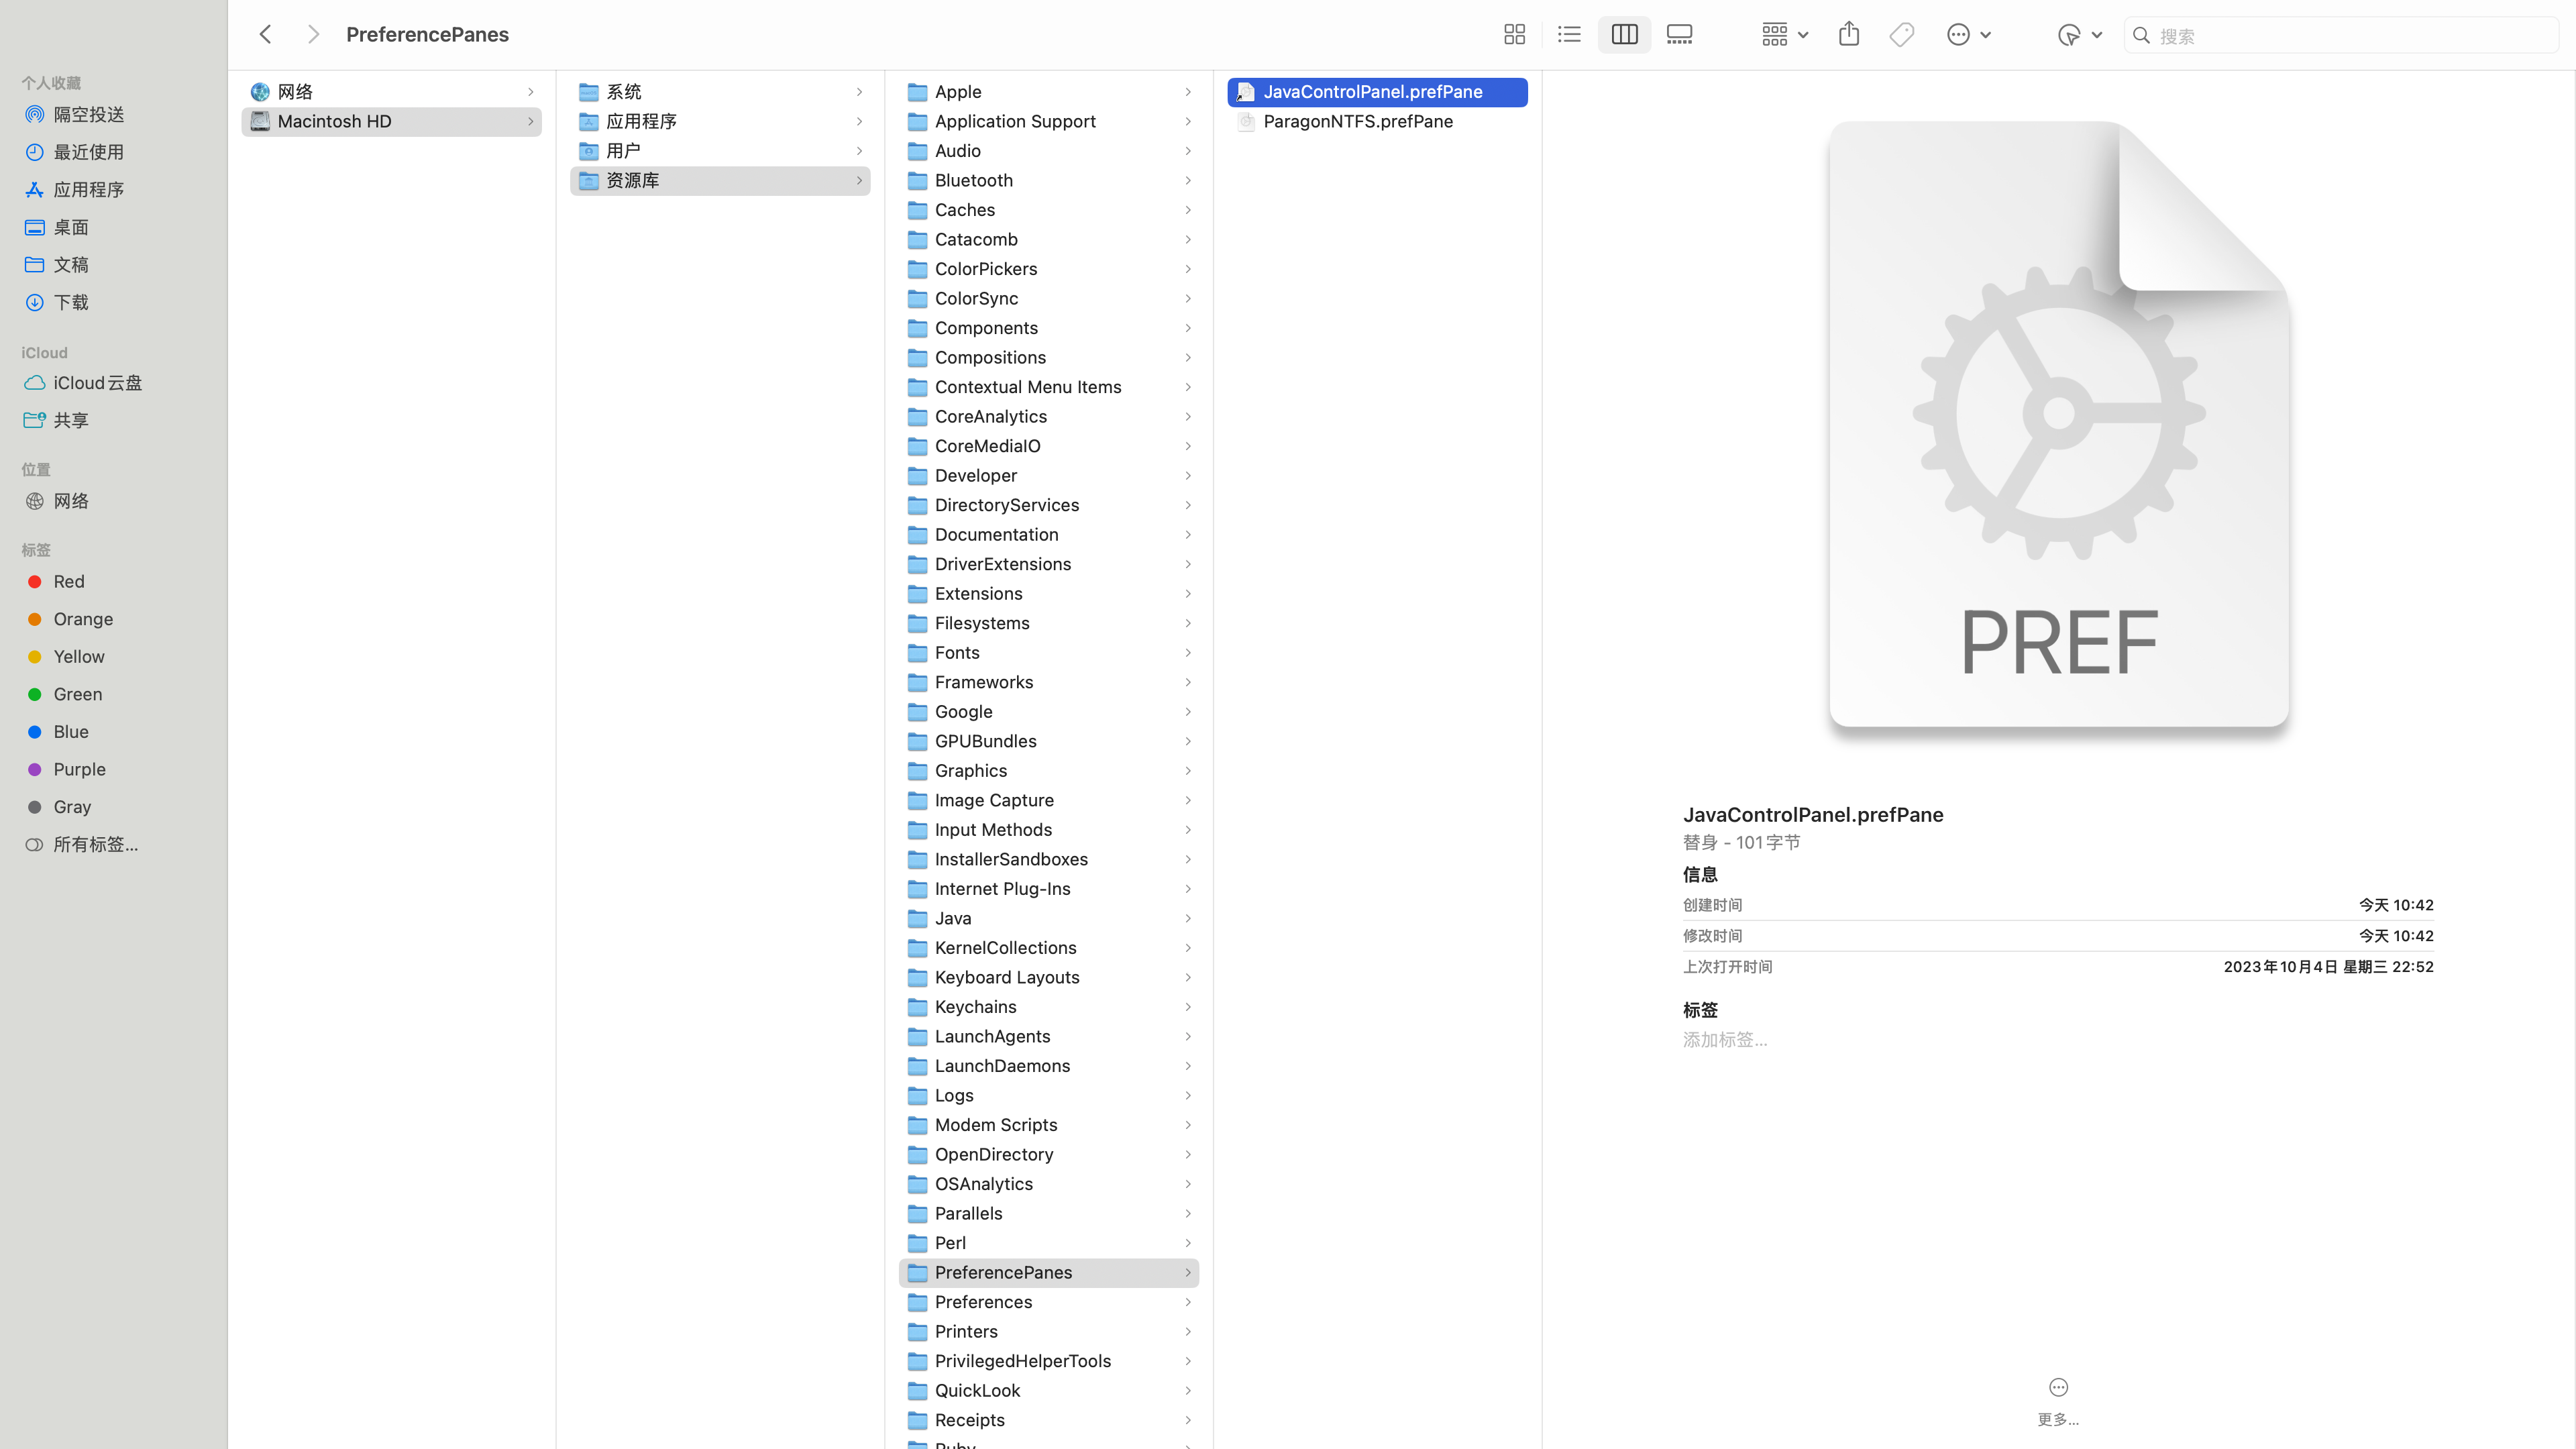This screenshot has height=1449, width=2576.
Task: Click the More (更多…) button
Action: [x=2058, y=1401]
